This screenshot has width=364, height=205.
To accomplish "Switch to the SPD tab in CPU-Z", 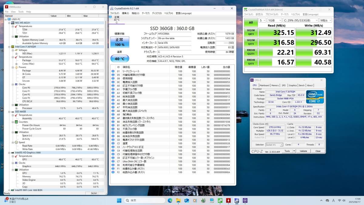I will (x=284, y=85).
